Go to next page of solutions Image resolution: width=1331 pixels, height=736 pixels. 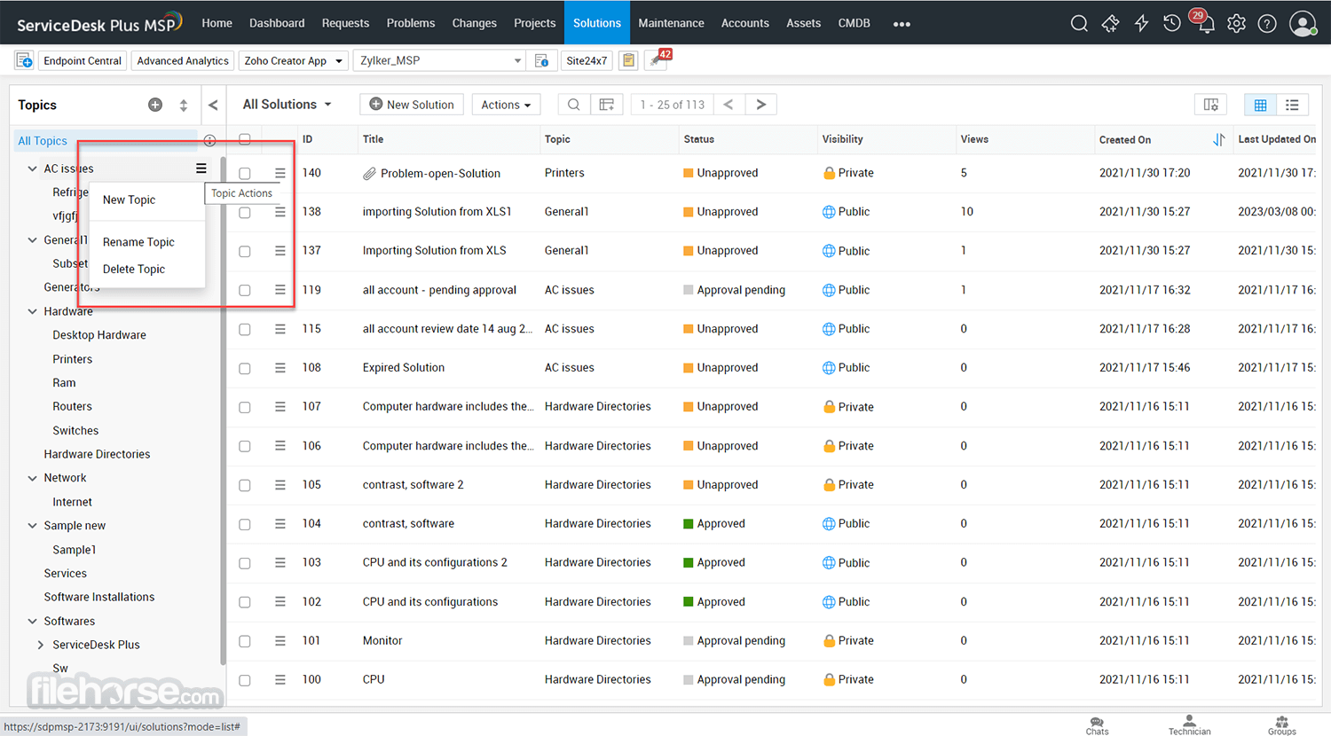(761, 105)
